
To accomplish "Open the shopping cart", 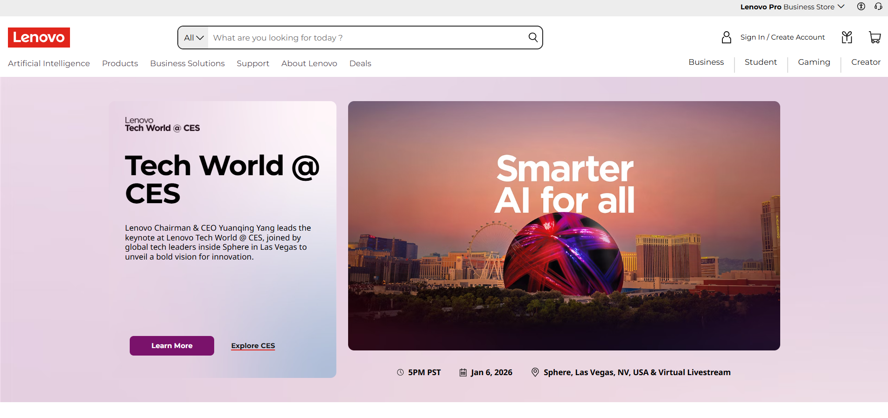I will point(874,37).
